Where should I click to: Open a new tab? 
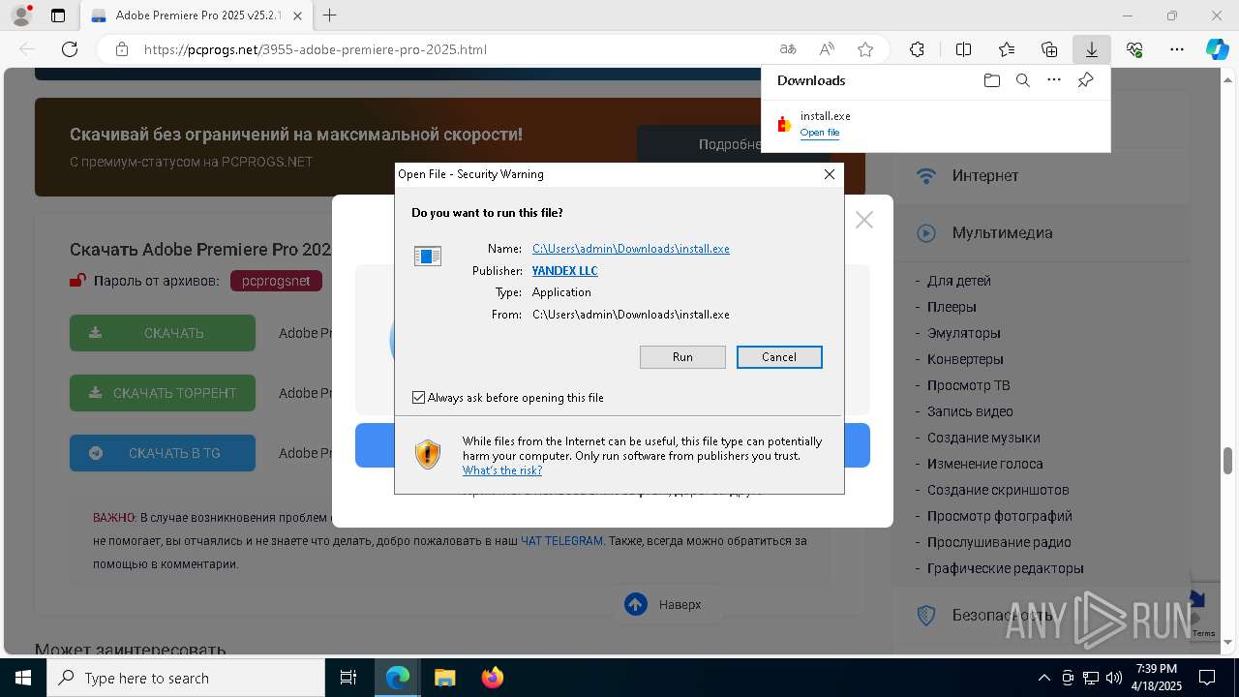pos(330,15)
